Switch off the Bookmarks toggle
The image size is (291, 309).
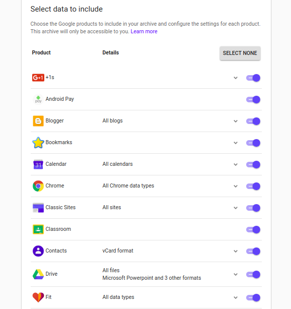[253, 143]
